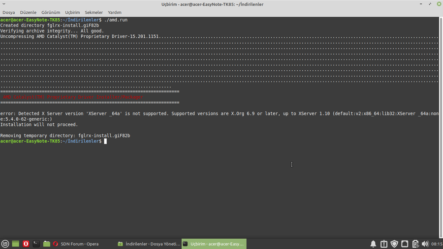Image resolution: width=443 pixels, height=249 pixels.
Task: Click the "Verifying archive integrity" line
Action: click(x=52, y=31)
